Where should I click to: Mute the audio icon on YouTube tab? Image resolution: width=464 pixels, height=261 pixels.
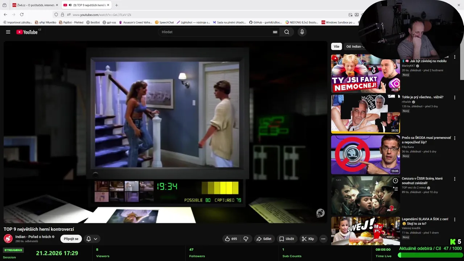click(70, 5)
